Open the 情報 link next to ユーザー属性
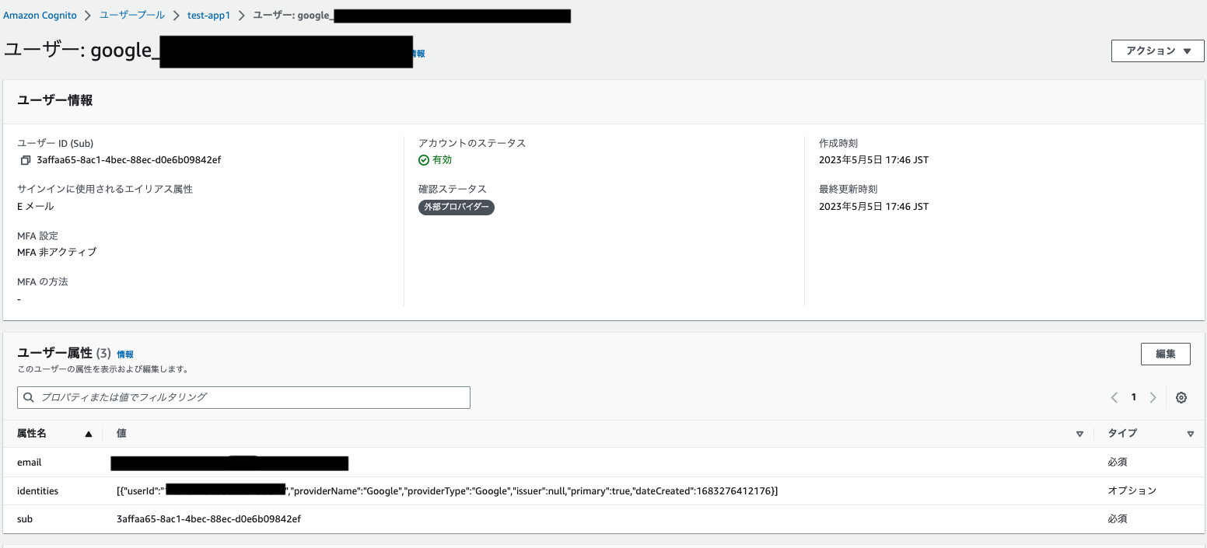 [125, 354]
